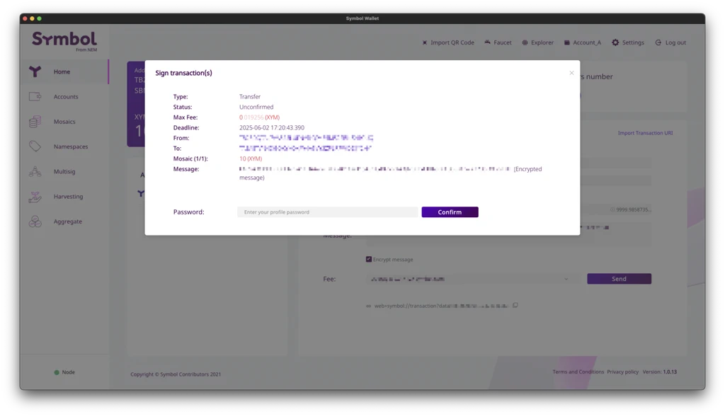The height and width of the screenshot is (416, 725).
Task: Click the Import Transaction URI link
Action: [x=646, y=133]
